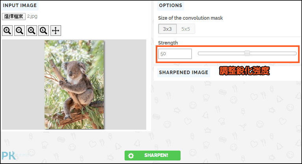The width and height of the screenshot is (302, 164).
Task: Click the koala image preview
Action: pyautogui.click(x=74, y=84)
